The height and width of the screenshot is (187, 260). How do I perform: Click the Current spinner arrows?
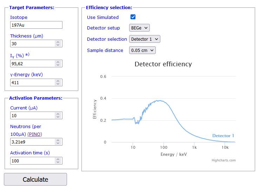click(x=58, y=115)
